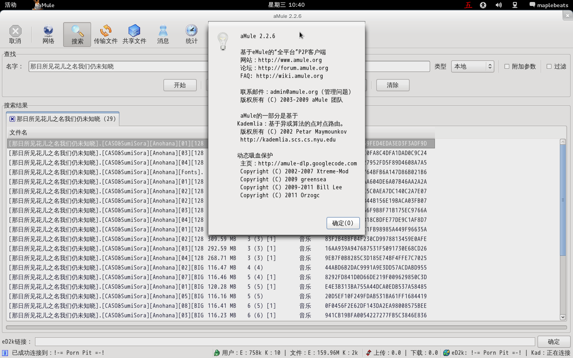Viewport: 573px width, 358px height.
Task: Open the accessibility menu icon
Action: pos(483,5)
